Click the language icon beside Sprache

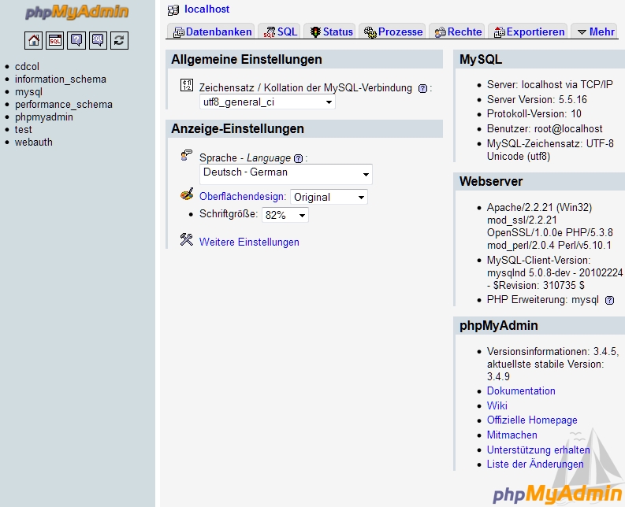tap(187, 155)
